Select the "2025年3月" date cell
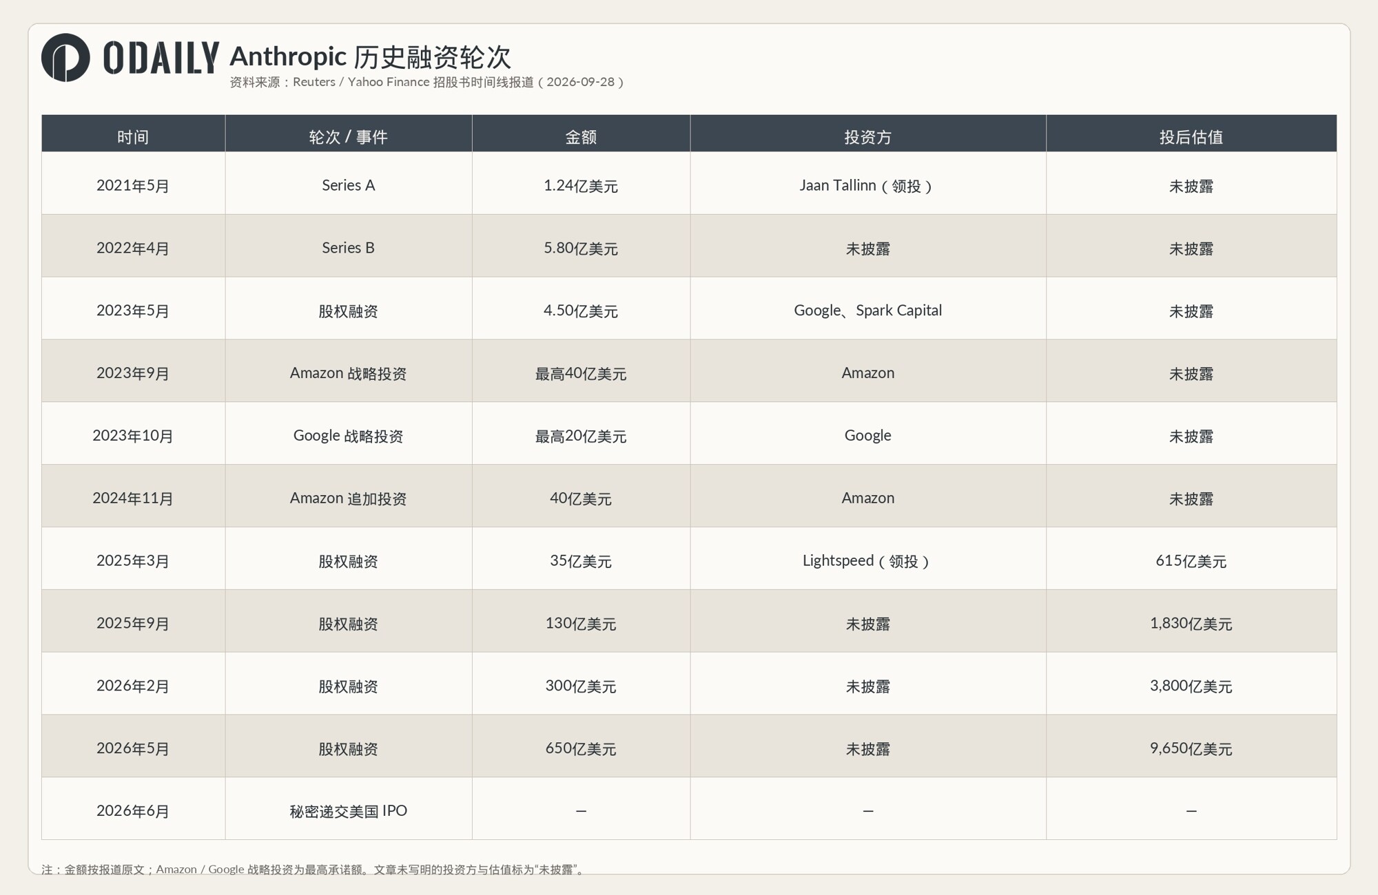 click(133, 558)
